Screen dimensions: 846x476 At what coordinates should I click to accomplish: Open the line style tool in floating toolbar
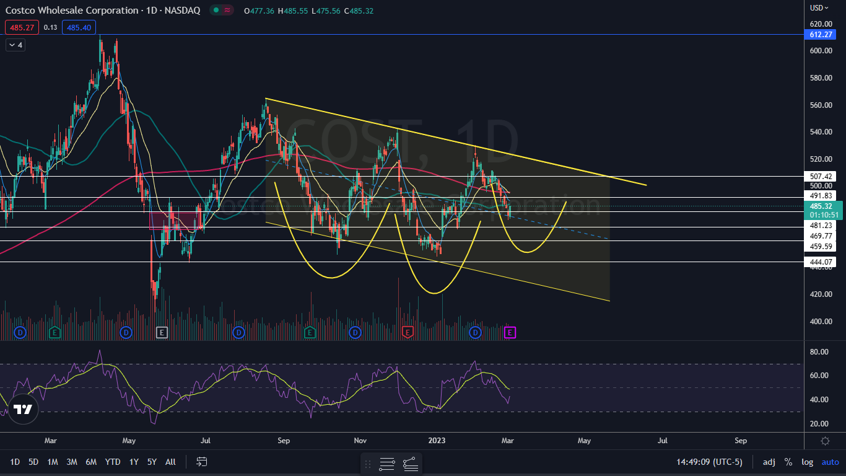[x=387, y=464]
